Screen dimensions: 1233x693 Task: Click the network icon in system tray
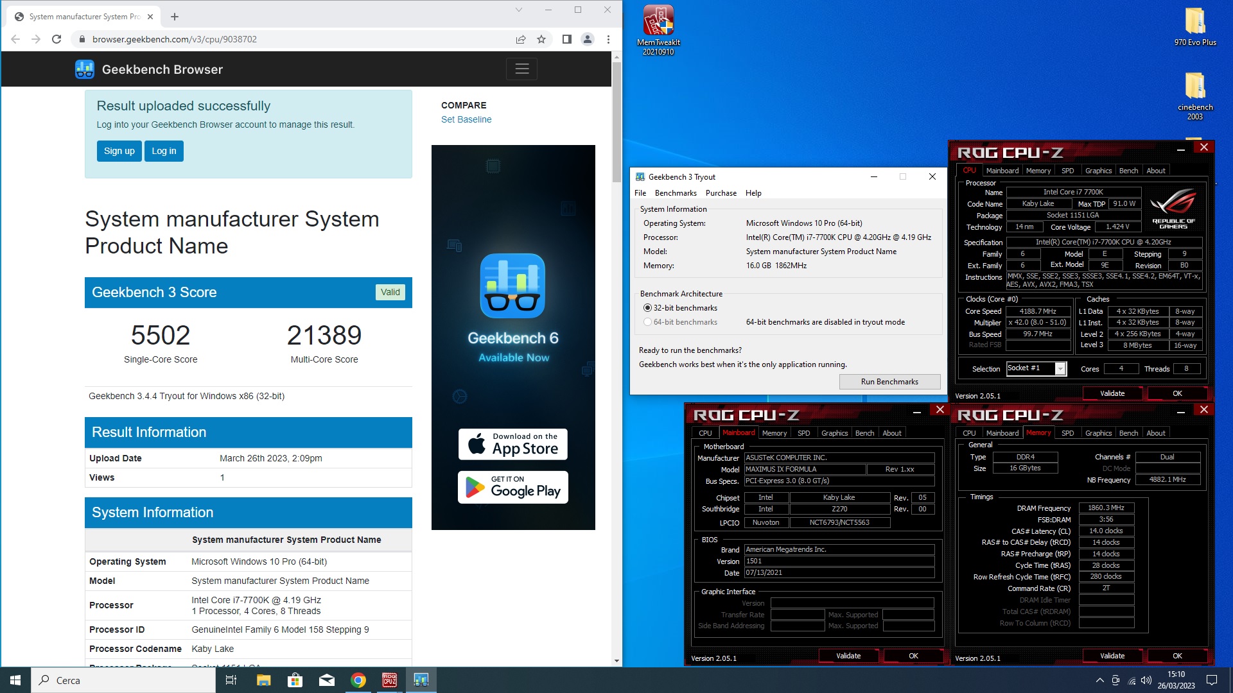pyautogui.click(x=1132, y=680)
